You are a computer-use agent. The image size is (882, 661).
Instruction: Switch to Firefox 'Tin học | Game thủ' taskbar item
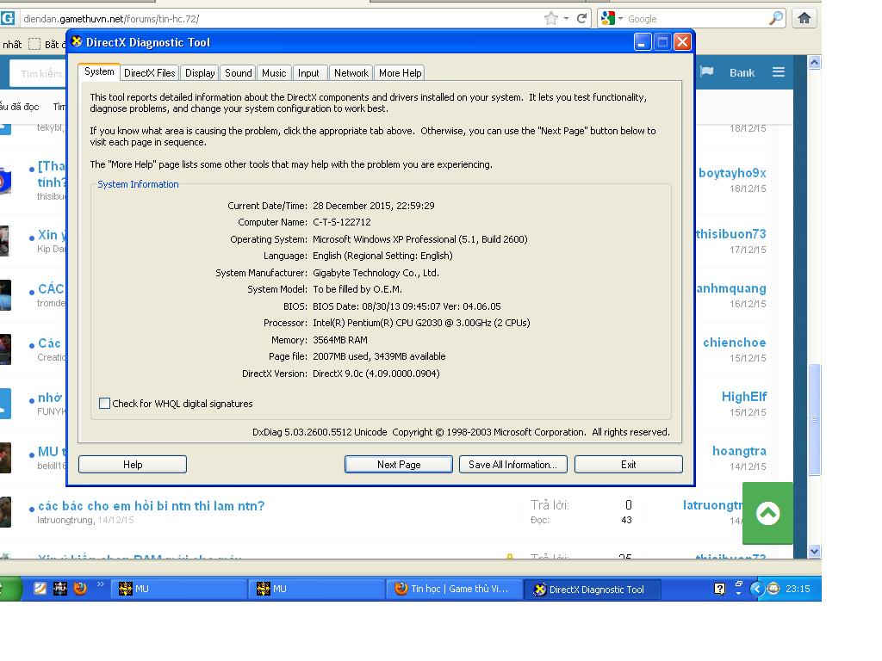455,589
